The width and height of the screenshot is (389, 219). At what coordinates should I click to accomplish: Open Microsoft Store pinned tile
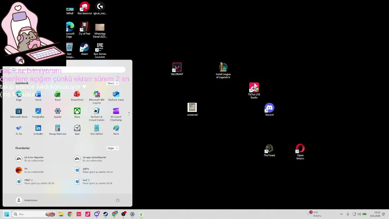point(19,113)
